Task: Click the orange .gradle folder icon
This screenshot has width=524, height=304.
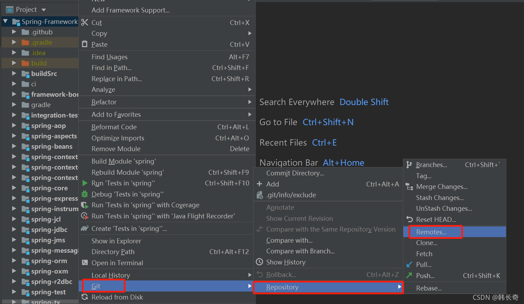Action: [x=25, y=42]
